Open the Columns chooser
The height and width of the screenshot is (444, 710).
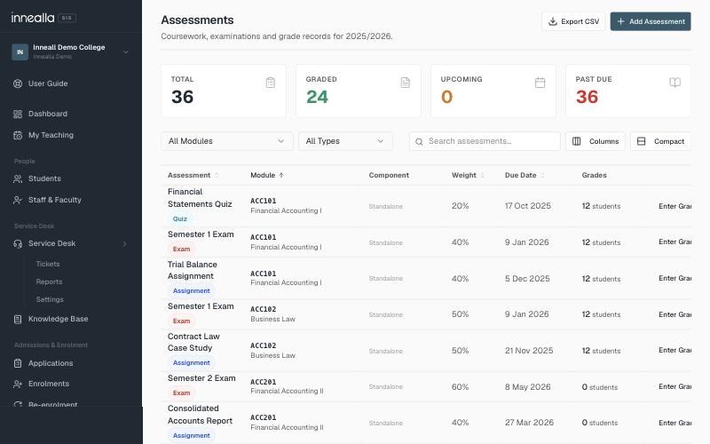coord(595,141)
